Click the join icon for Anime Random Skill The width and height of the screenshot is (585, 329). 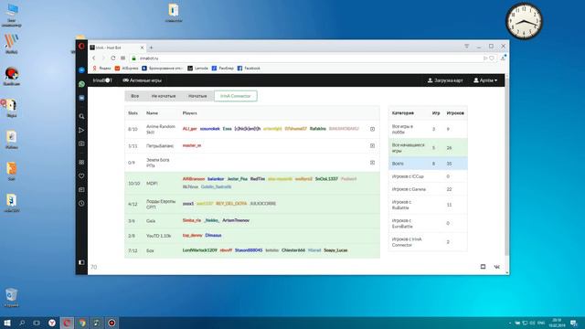pyautogui.click(x=372, y=129)
